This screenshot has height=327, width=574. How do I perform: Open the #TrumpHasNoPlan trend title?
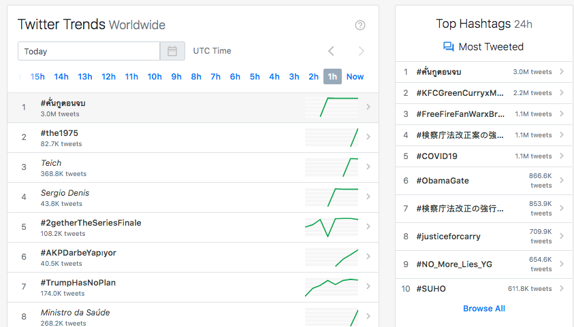point(78,283)
